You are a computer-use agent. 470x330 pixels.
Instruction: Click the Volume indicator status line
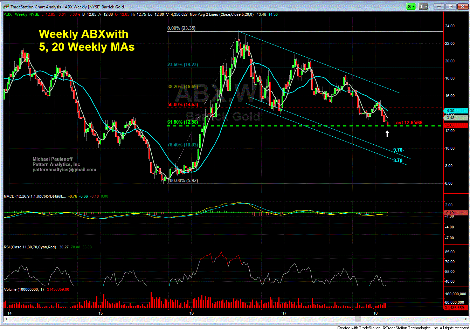coord(36,289)
